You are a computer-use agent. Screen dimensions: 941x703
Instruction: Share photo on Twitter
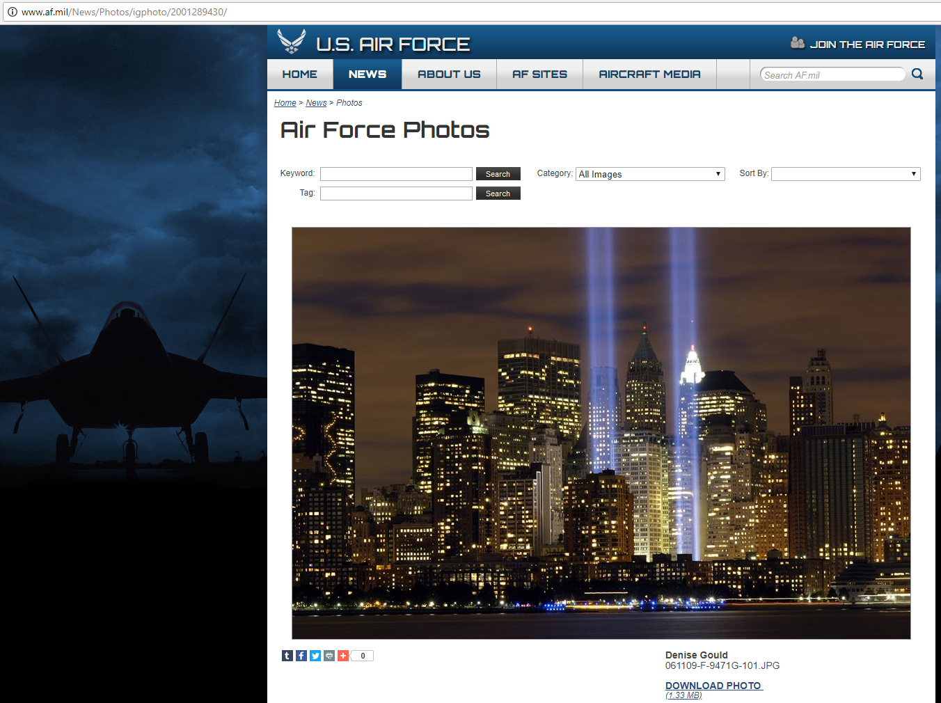coord(315,656)
